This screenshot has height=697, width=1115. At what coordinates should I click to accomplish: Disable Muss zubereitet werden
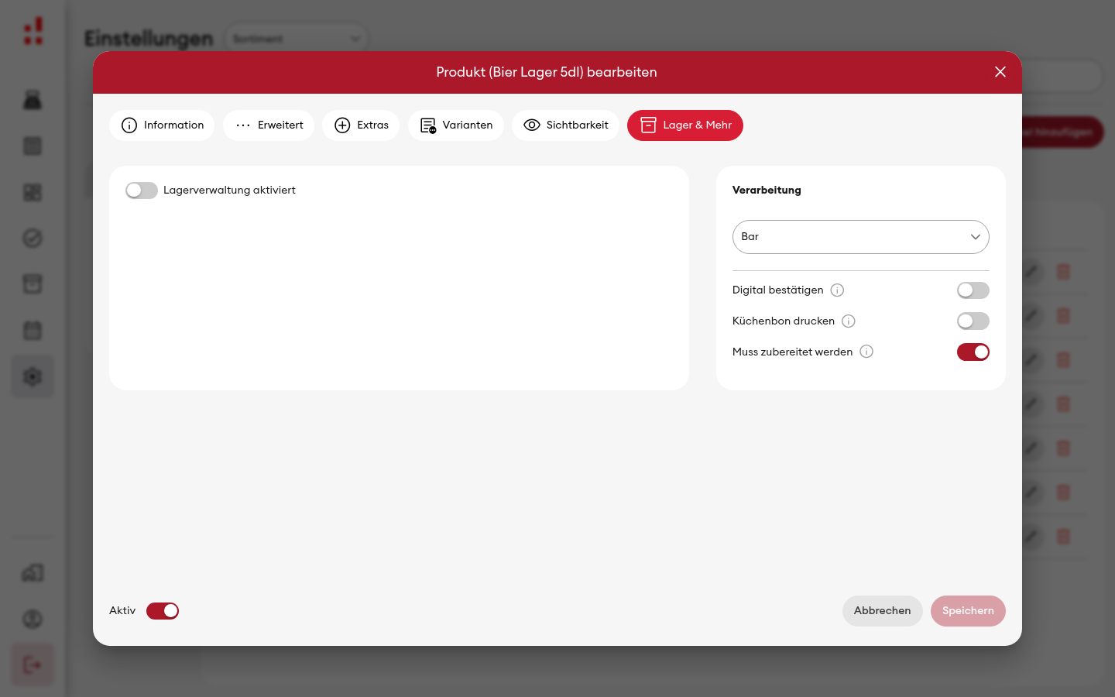point(973,352)
